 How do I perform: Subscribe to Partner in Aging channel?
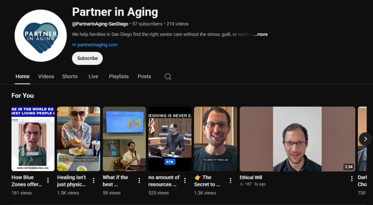click(87, 58)
